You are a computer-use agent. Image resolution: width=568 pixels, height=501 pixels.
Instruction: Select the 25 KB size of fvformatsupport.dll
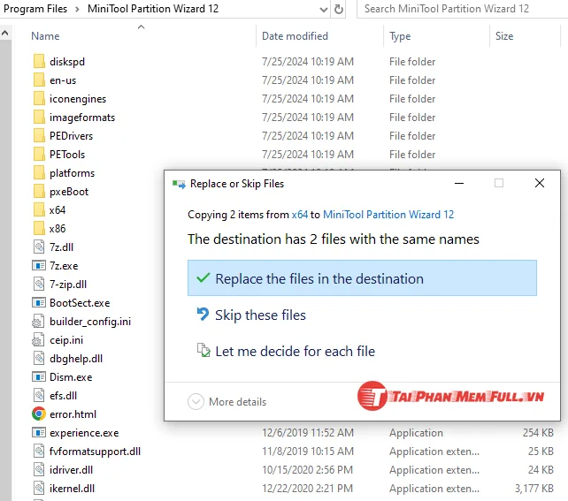point(541,452)
